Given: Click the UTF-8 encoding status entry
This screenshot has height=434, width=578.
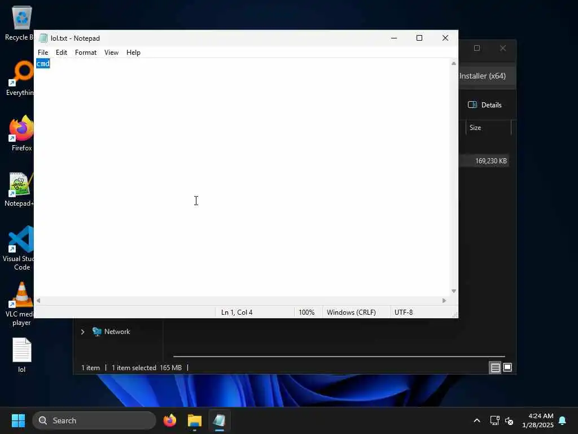Looking at the screenshot, I should (403, 312).
